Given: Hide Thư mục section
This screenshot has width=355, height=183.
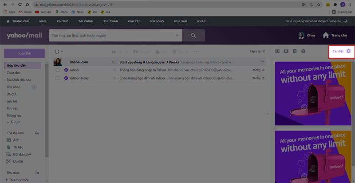Looking at the screenshot, I should (x=37, y=173).
